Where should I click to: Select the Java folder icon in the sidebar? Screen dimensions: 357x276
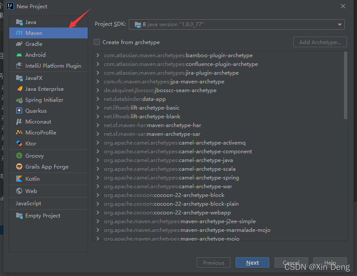point(19,22)
